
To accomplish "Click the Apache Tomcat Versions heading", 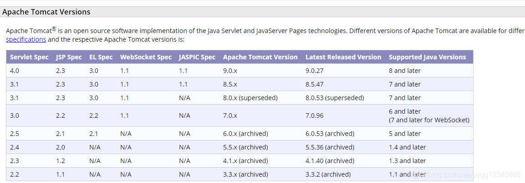I will tap(46, 12).
